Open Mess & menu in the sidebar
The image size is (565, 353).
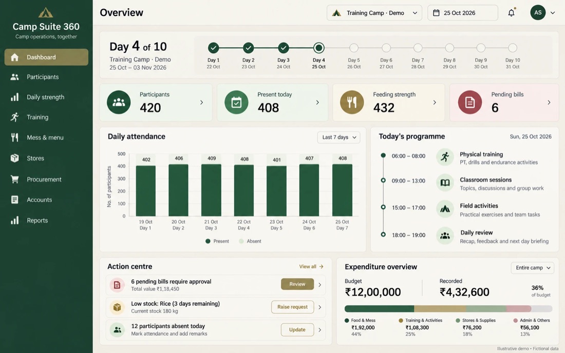pos(46,138)
